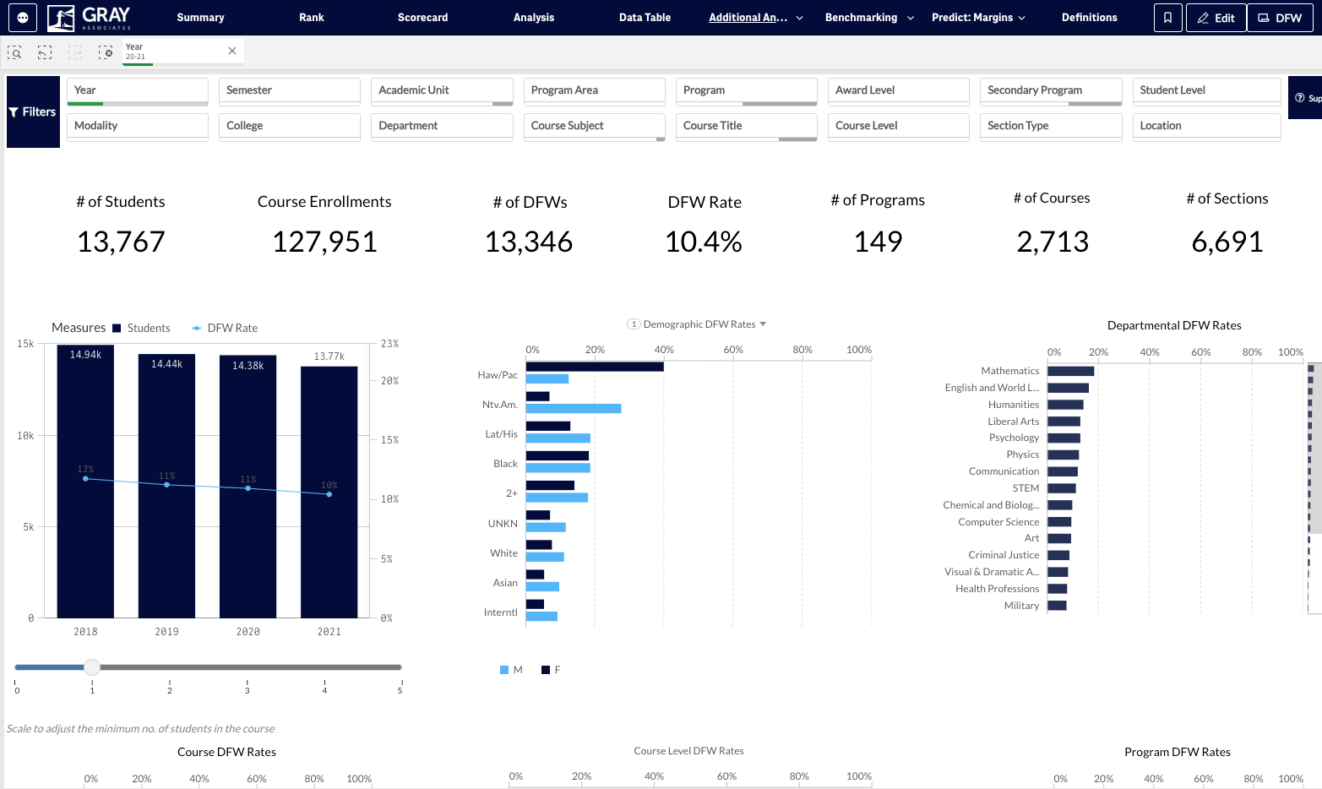Open the Program Area filter
The image size is (1322, 789).
(595, 91)
